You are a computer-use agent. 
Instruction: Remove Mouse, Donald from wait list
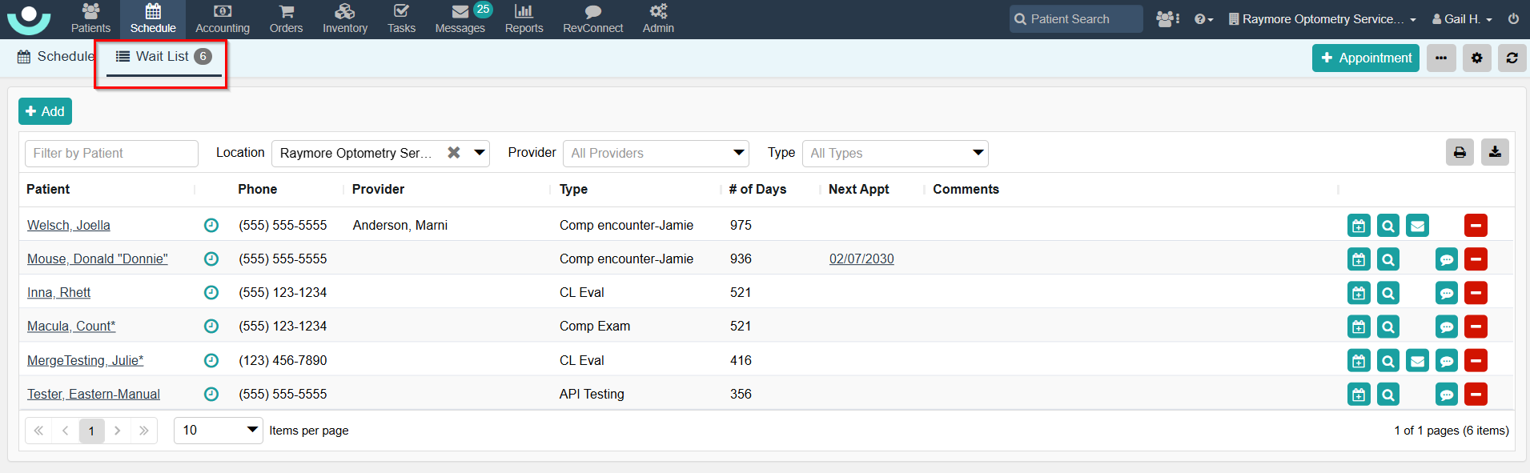[1476, 259]
